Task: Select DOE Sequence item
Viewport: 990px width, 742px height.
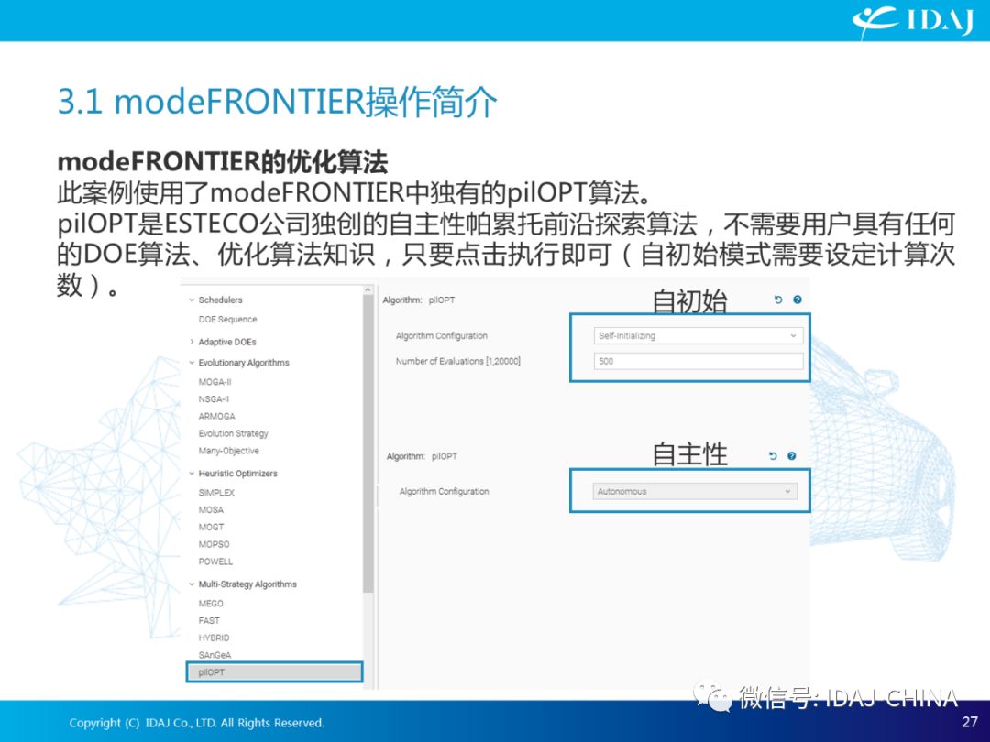Action: pyautogui.click(x=228, y=320)
